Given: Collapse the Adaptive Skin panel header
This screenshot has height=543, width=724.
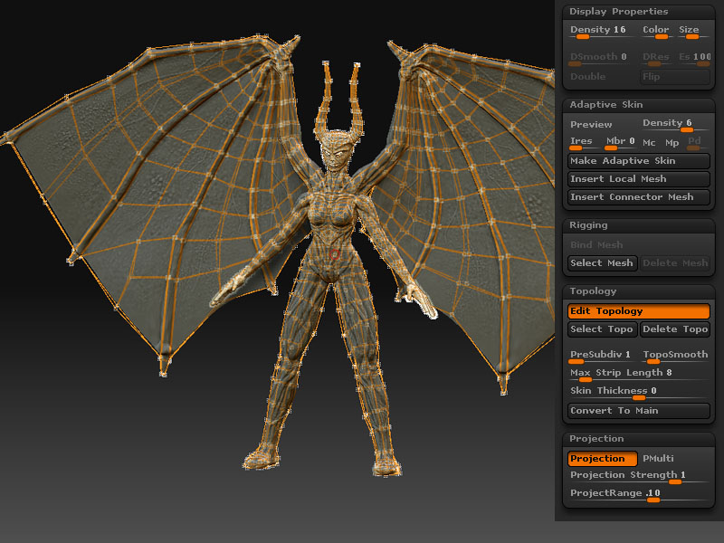Looking at the screenshot, I should pos(606,105).
